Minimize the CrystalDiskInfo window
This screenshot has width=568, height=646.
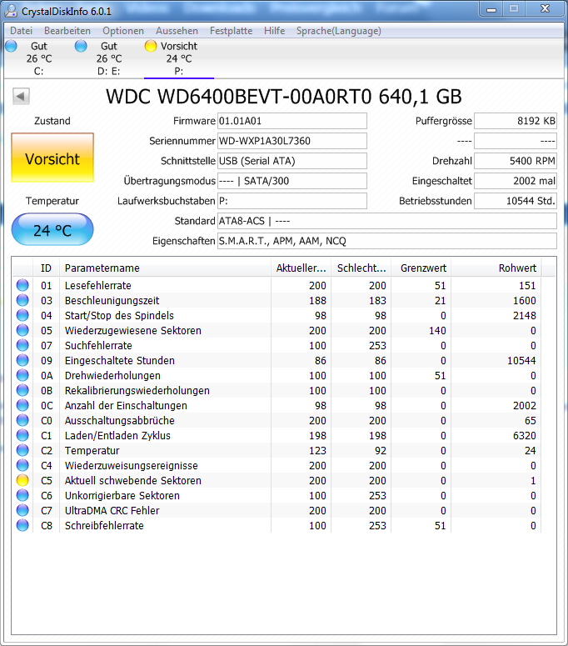(491, 9)
